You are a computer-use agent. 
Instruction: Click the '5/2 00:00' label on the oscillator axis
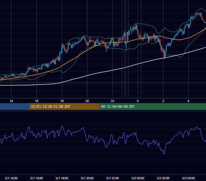tap(138, 178)
